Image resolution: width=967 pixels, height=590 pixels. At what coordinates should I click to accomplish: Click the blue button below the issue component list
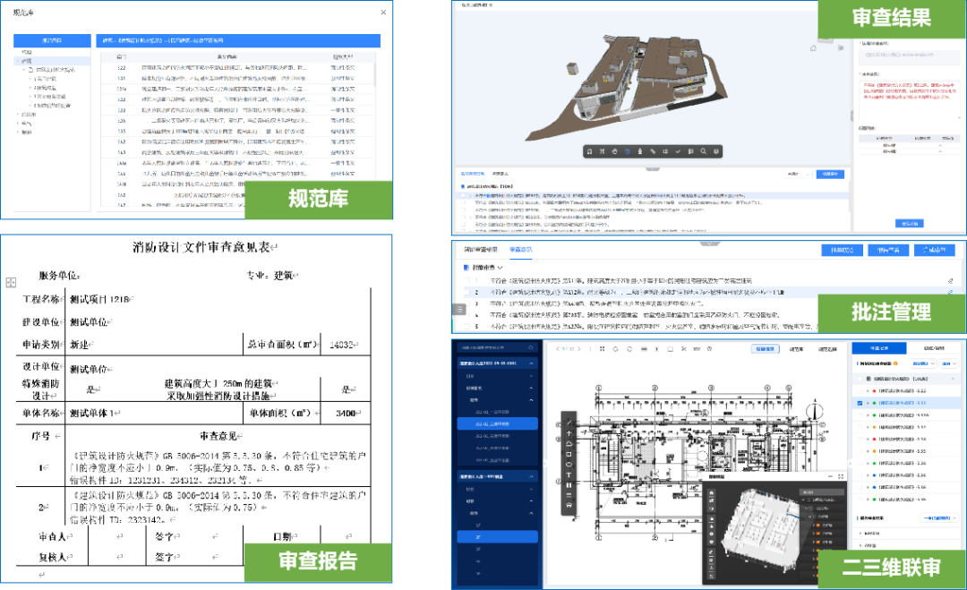point(910,223)
